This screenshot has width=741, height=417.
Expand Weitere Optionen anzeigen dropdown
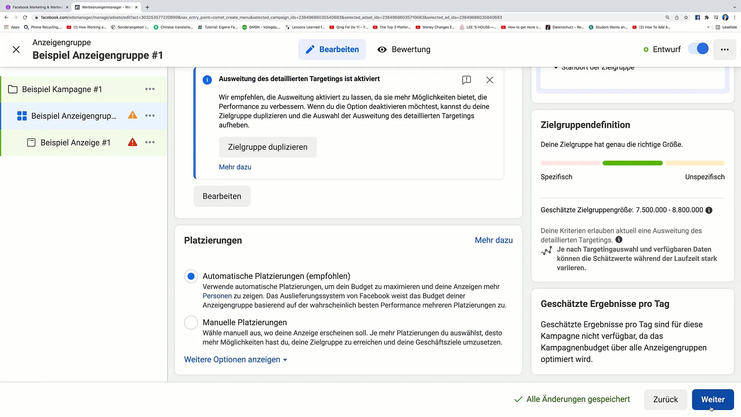(x=236, y=359)
